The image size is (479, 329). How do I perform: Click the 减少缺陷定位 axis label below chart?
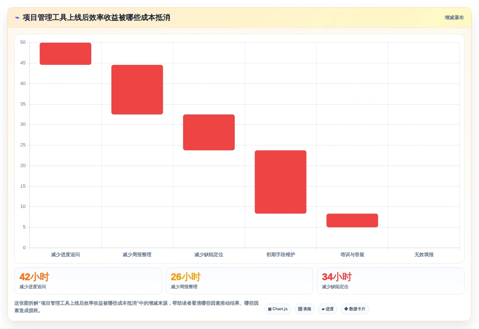pos(209,255)
